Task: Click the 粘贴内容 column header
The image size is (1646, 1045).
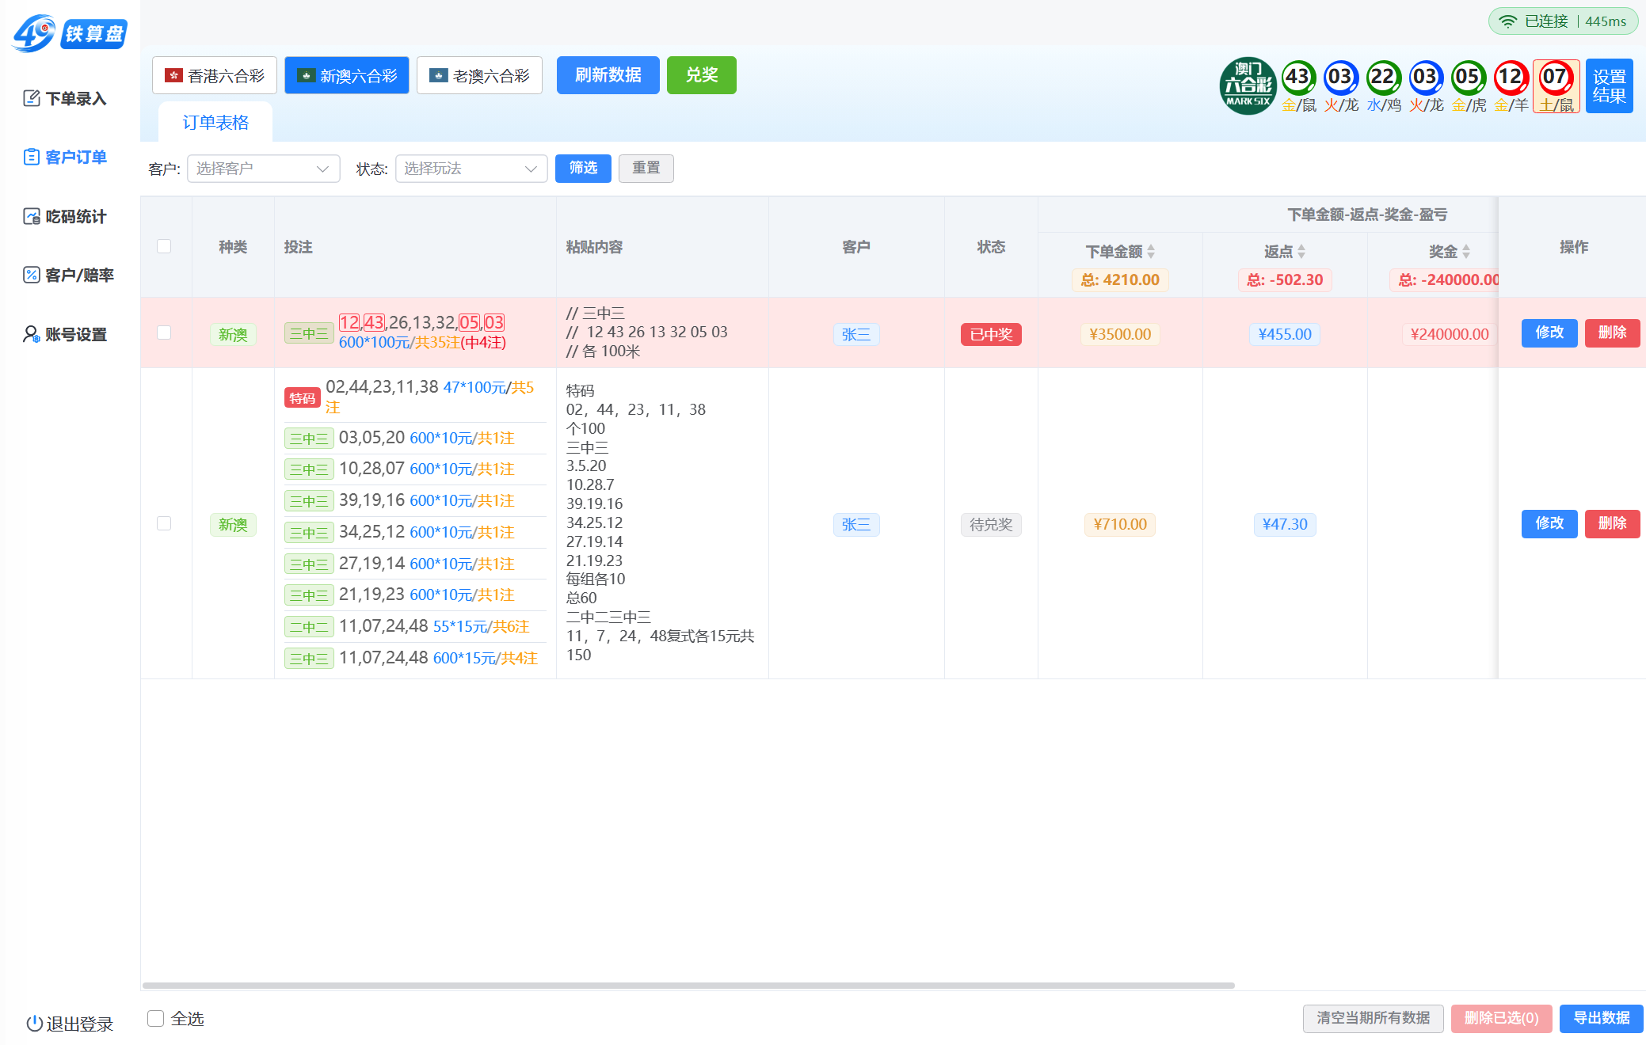Action: point(594,247)
